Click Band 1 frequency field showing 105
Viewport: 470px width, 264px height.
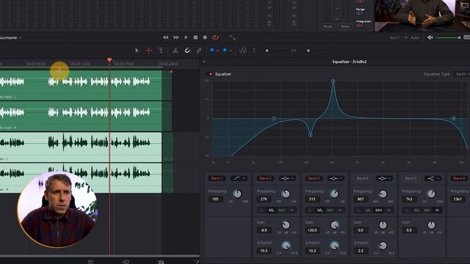[x=215, y=199]
